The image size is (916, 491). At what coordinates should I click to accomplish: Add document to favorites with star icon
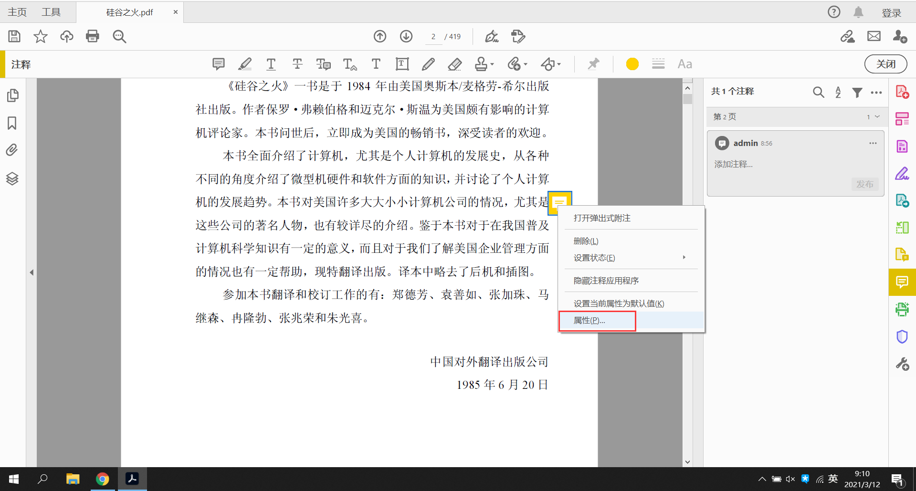click(x=41, y=36)
